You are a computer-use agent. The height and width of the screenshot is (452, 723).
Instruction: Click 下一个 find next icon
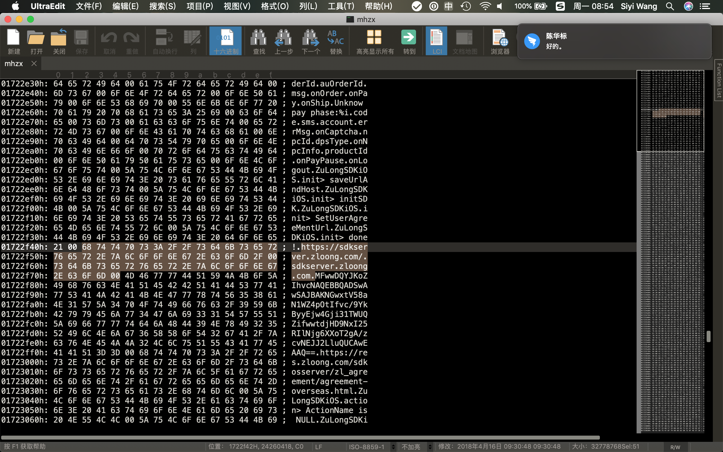point(311,41)
